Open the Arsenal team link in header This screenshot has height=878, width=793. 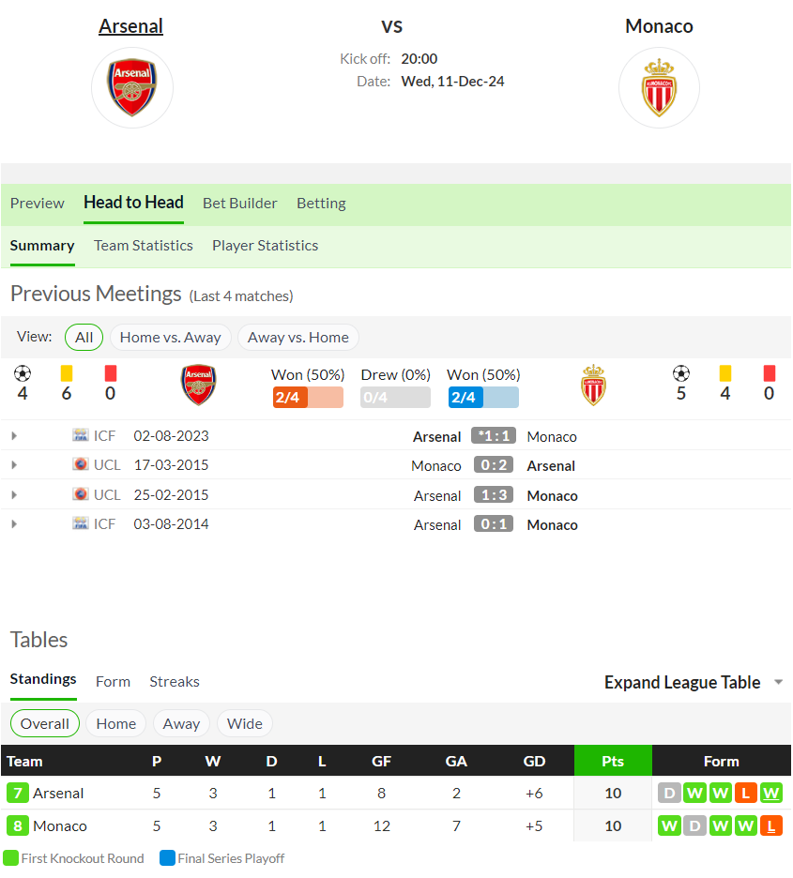point(131,25)
